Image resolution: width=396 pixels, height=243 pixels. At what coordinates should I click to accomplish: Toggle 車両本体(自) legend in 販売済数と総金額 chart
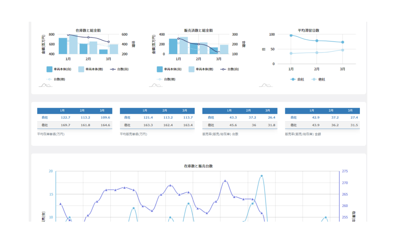pos(169,69)
